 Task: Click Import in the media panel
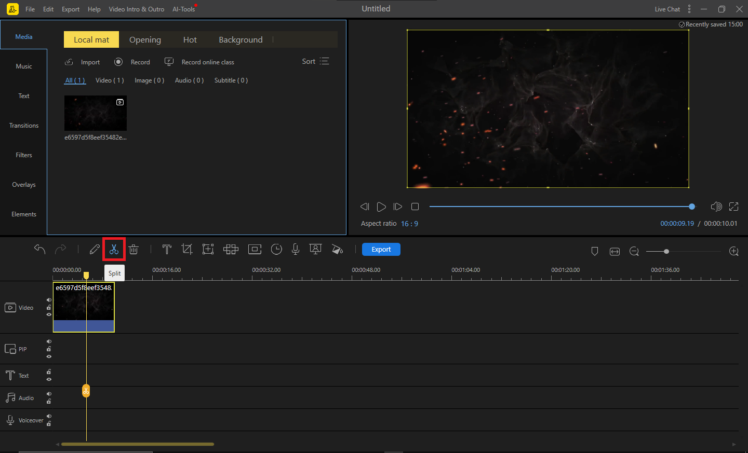point(82,62)
